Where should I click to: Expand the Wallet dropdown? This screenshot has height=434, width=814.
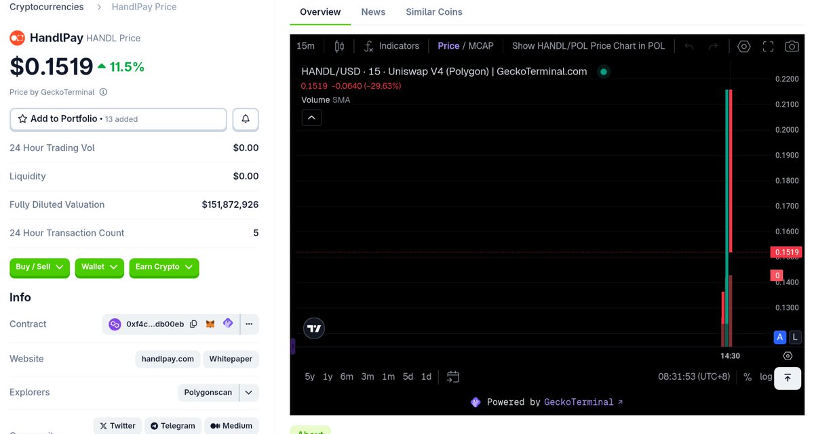[x=100, y=267]
